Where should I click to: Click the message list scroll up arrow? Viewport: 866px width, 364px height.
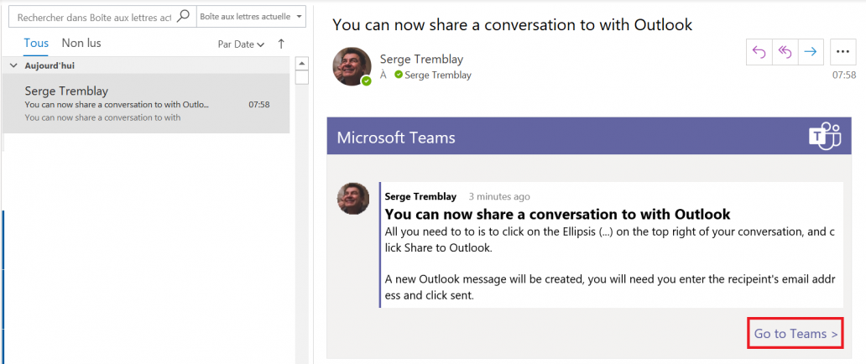301,63
